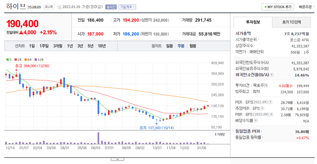317x164 pixels.
Task: Expand the 빠른주문 dropdown
Action: [x=306, y=7]
